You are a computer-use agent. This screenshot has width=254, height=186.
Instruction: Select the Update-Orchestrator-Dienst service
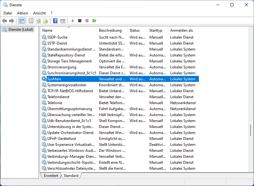(120, 133)
